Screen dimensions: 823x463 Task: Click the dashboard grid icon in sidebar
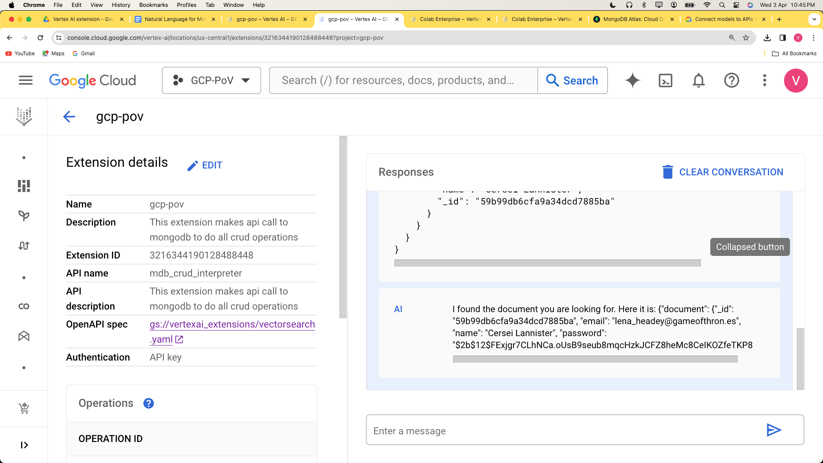coord(24,186)
